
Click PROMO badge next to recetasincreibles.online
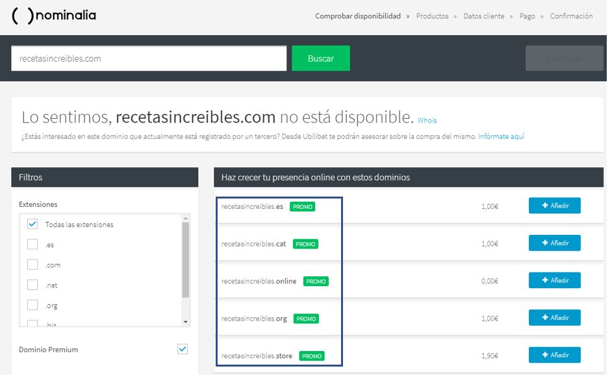[x=316, y=282]
